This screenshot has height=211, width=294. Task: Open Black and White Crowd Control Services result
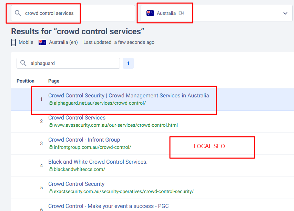pos(98,162)
